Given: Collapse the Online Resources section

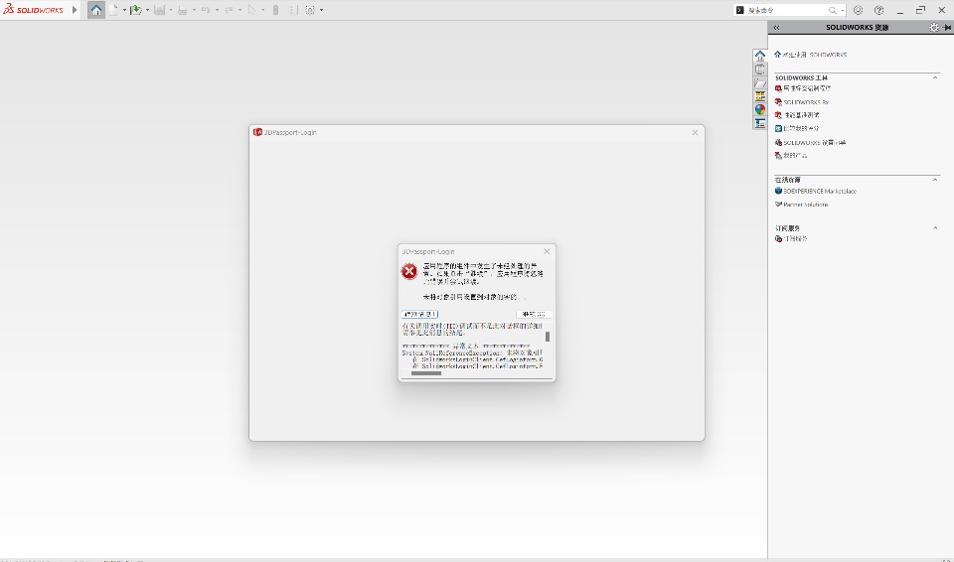Looking at the screenshot, I should [x=935, y=180].
